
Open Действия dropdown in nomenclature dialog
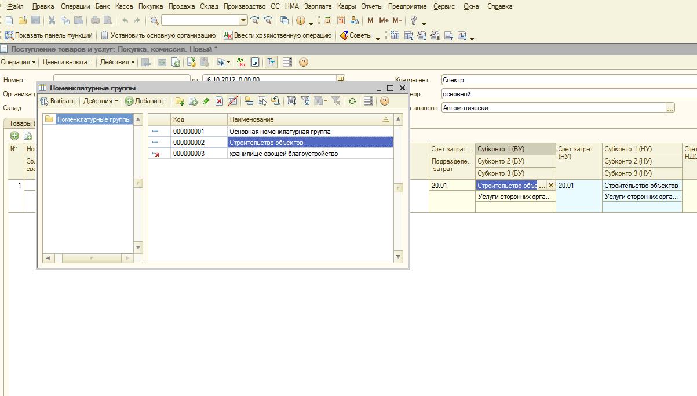[x=100, y=101]
